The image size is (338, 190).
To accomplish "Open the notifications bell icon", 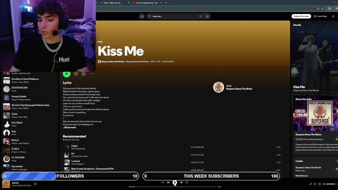I will coord(333,16).
